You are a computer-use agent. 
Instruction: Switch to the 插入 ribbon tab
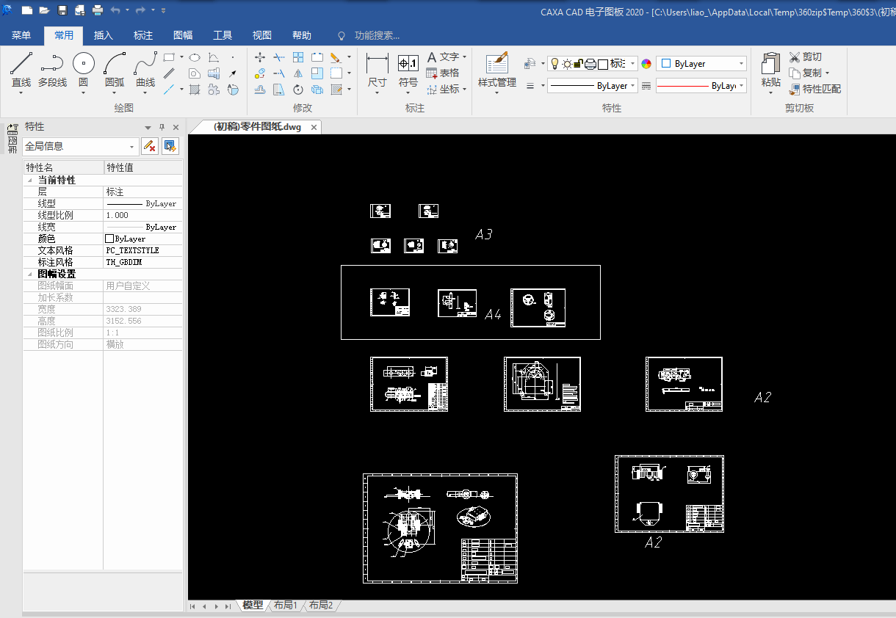click(x=104, y=35)
